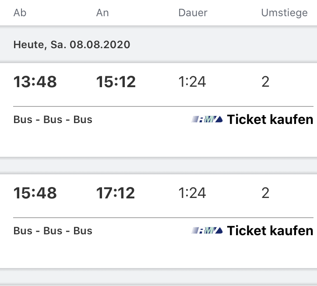
Task: Click the RMV logo for the 15:48 trip
Action: 207,230
